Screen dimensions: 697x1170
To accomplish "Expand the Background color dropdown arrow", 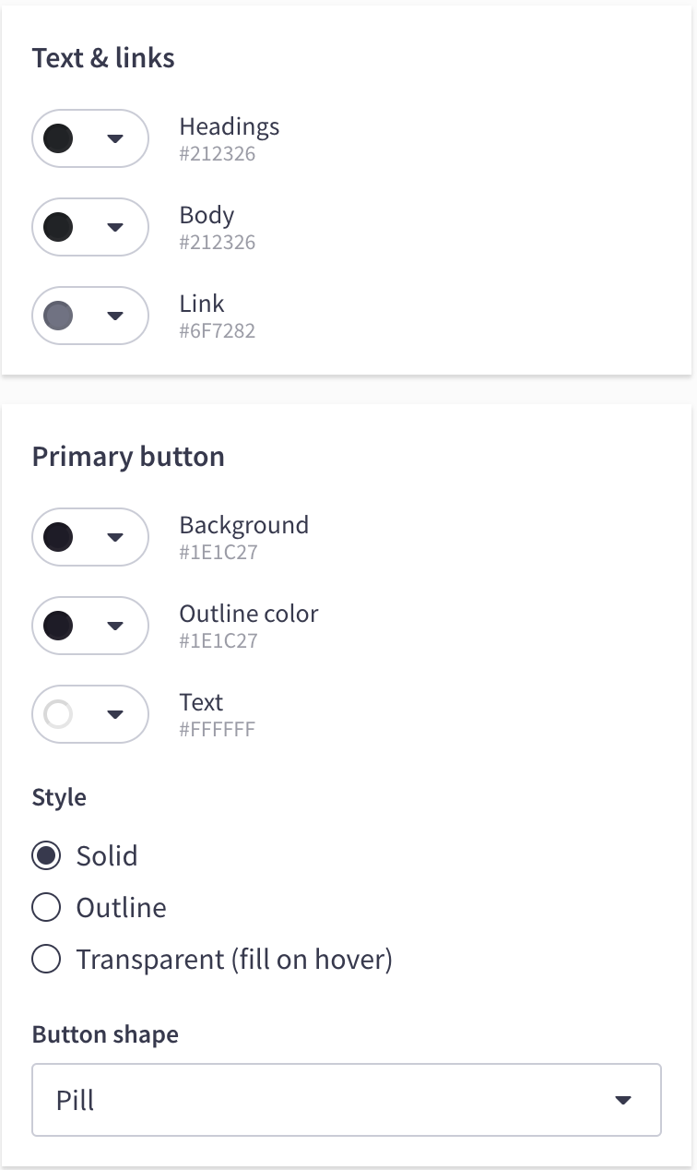I will pyautogui.click(x=115, y=537).
